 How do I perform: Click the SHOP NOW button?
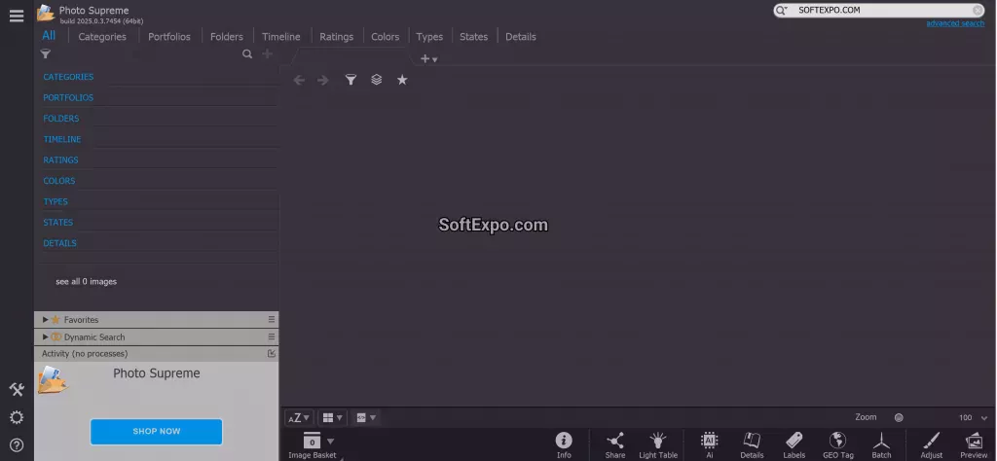coord(156,431)
